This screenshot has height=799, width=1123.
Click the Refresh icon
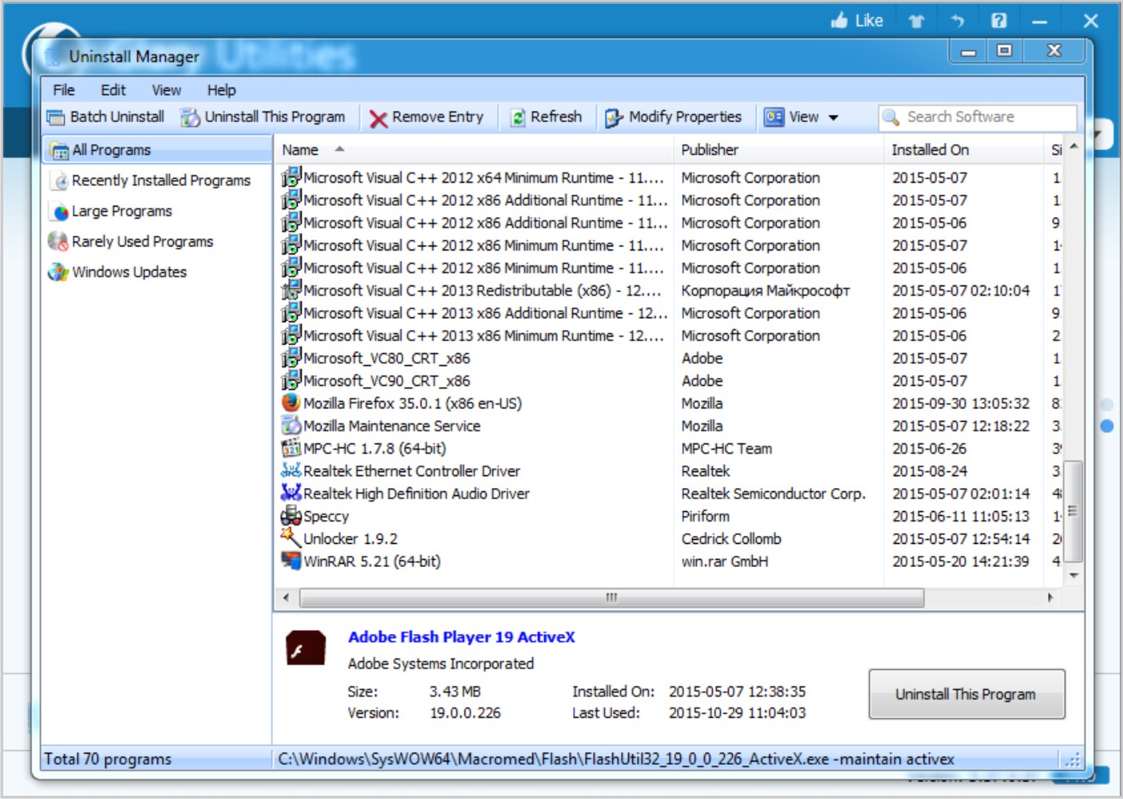coord(519,117)
